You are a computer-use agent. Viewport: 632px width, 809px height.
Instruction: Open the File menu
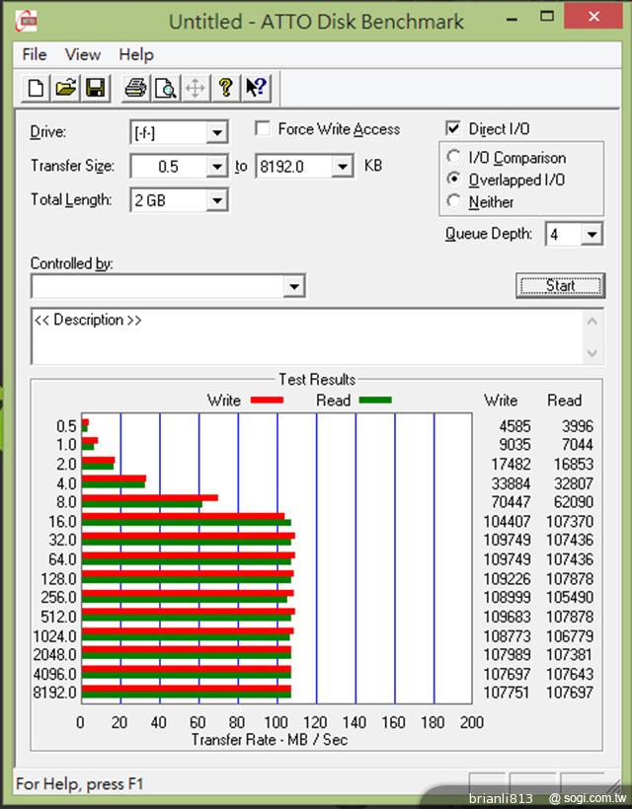coord(35,54)
